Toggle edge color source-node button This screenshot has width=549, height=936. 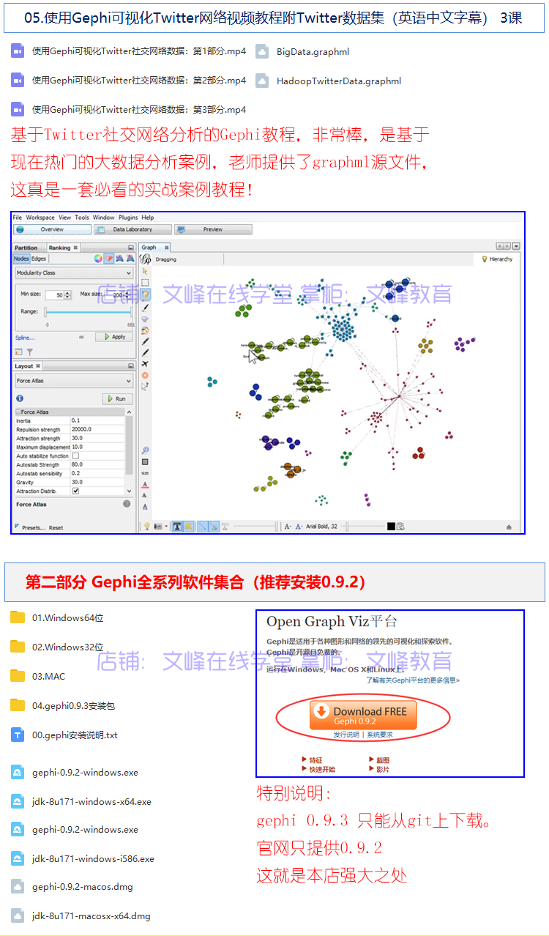point(214,526)
